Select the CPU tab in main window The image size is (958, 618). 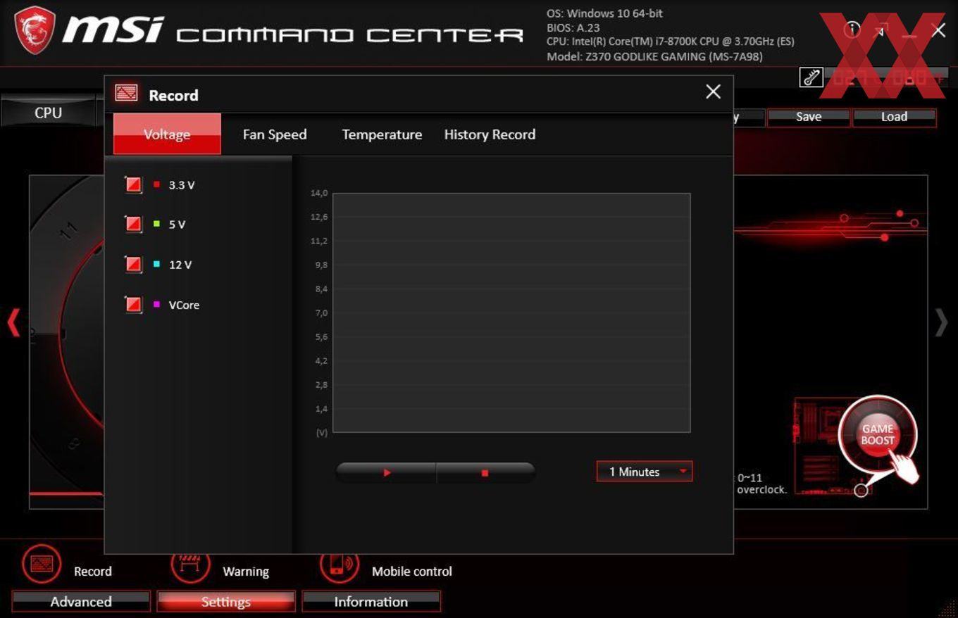click(x=48, y=113)
